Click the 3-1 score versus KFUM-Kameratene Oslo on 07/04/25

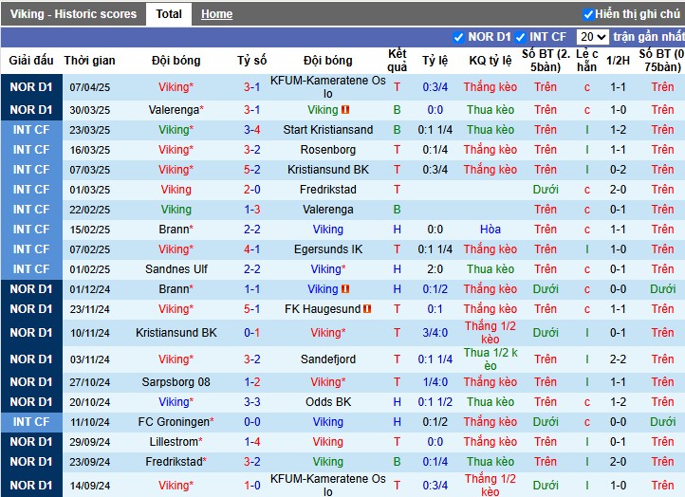252,87
